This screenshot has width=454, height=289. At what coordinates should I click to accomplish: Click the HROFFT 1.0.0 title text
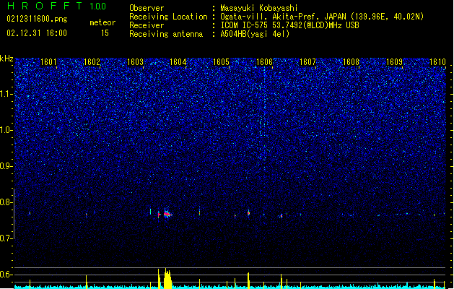[x=56, y=6]
